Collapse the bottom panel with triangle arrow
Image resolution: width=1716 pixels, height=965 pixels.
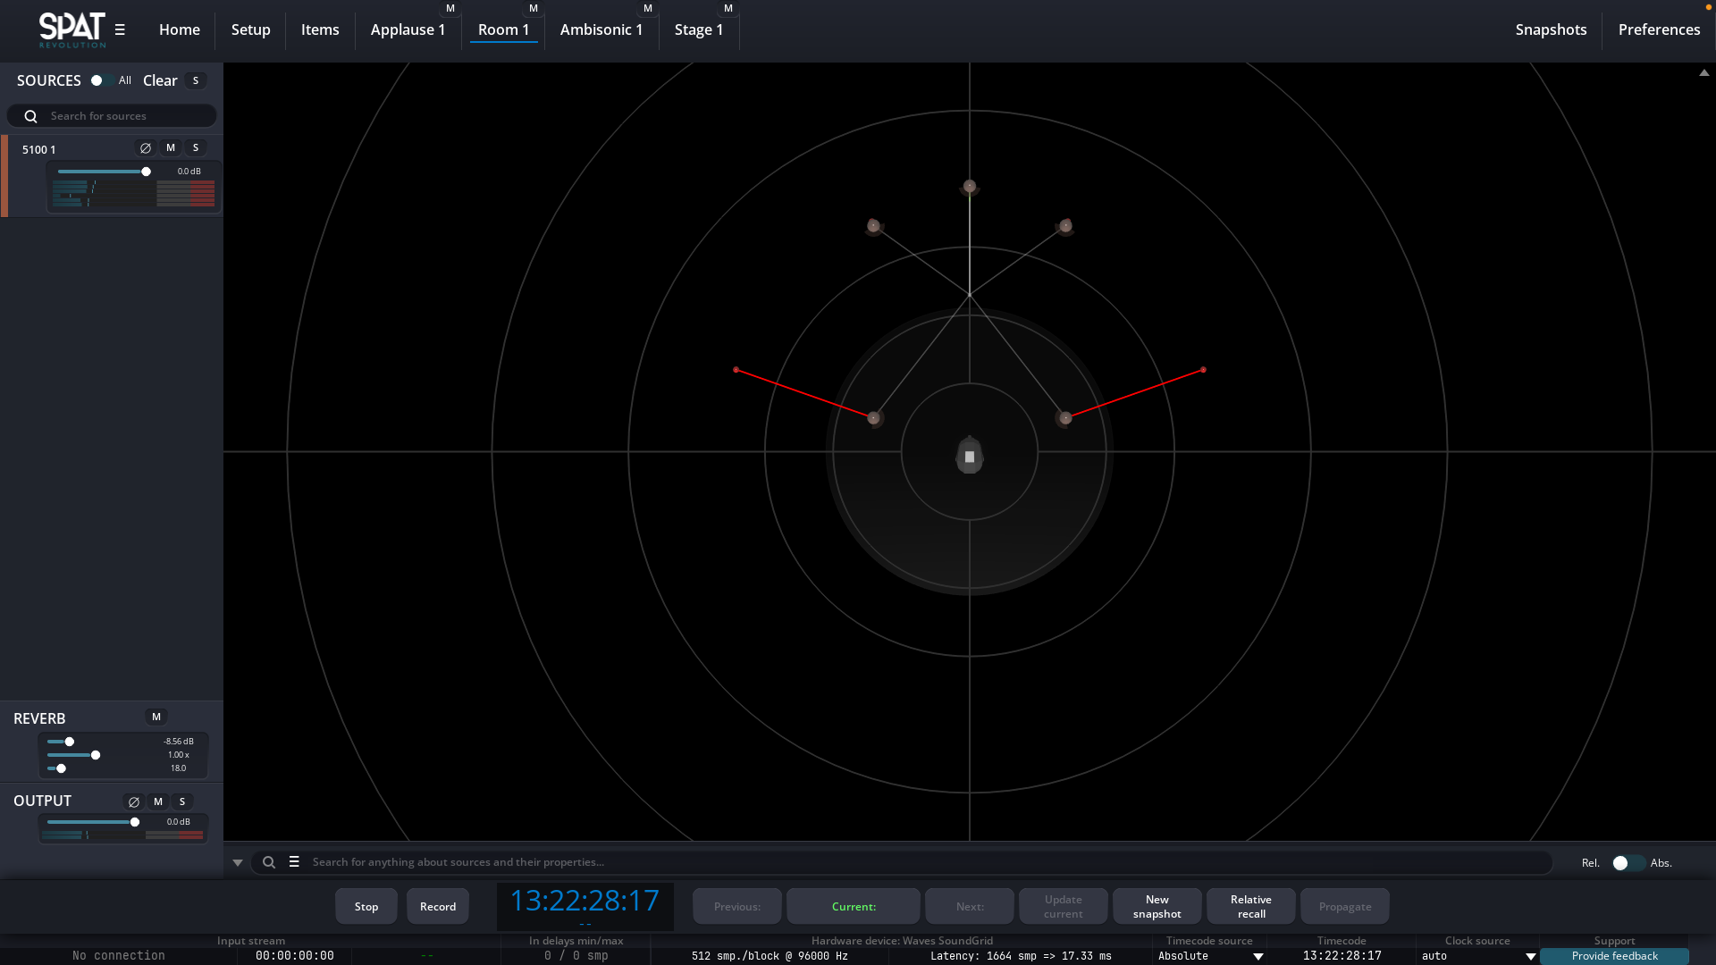pyautogui.click(x=238, y=863)
